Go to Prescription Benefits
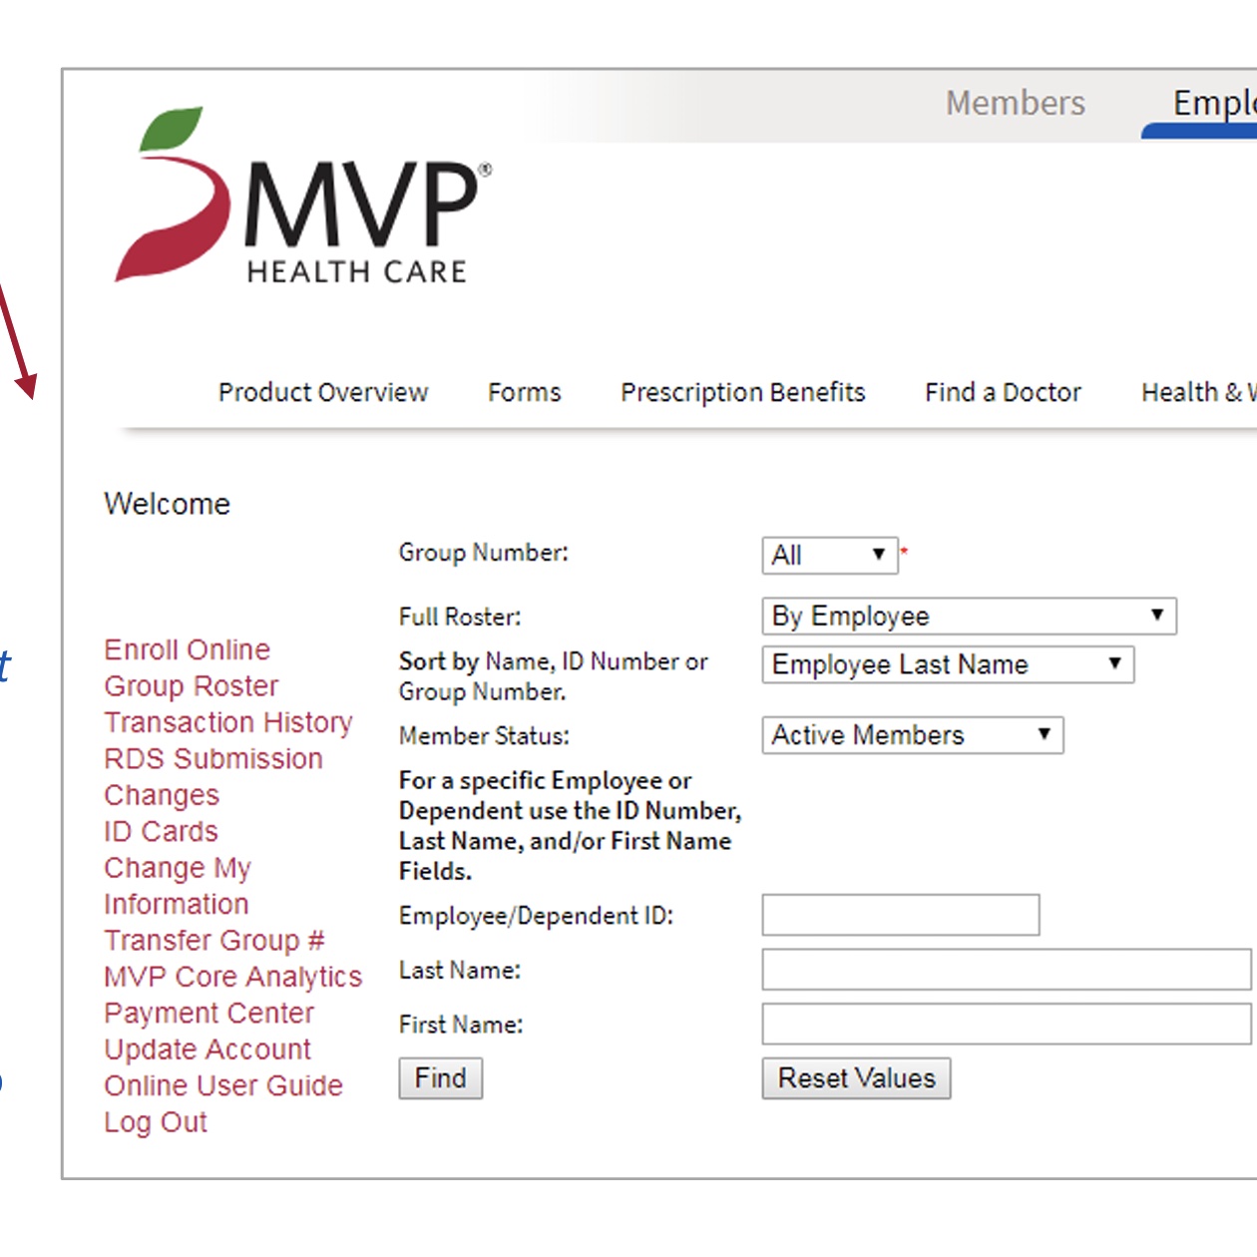This screenshot has height=1257, width=1257. pyautogui.click(x=742, y=392)
